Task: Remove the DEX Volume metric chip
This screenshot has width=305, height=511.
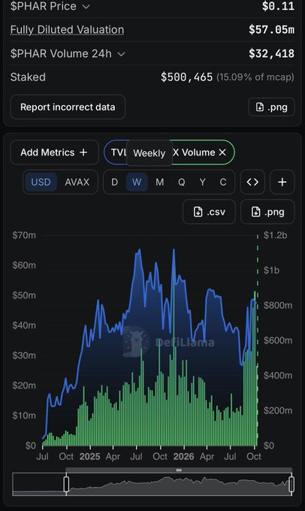Action: pyautogui.click(x=222, y=153)
